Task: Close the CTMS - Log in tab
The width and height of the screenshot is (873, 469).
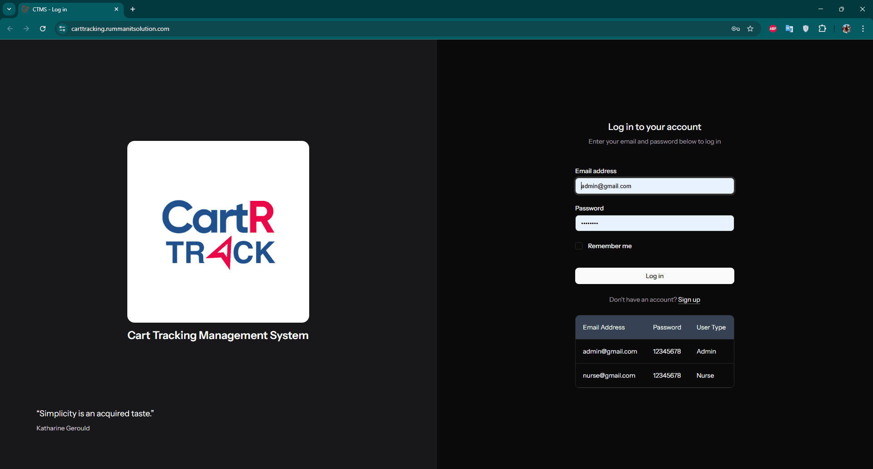Action: tap(116, 9)
